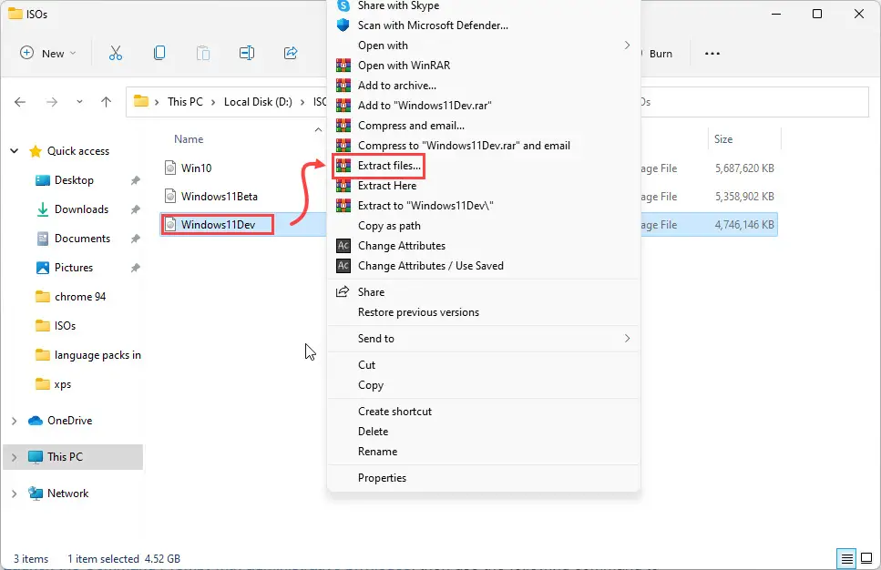Switch to large icons view icon
Image resolution: width=881 pixels, height=570 pixels.
coord(866,559)
